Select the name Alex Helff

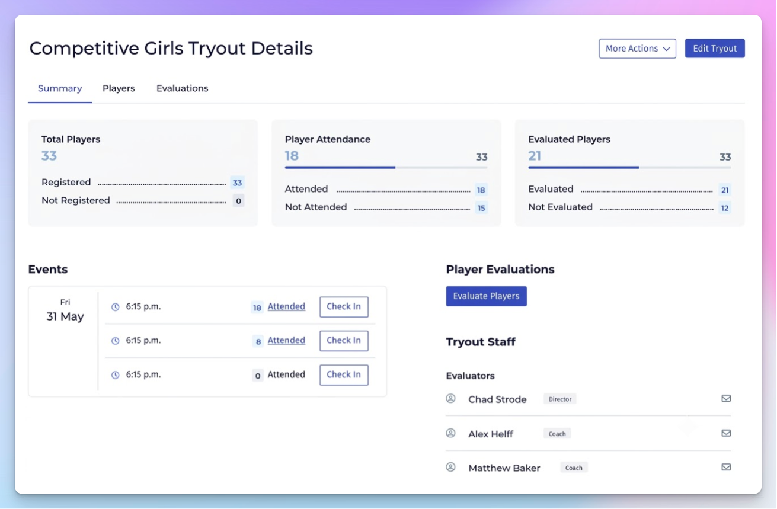click(491, 434)
